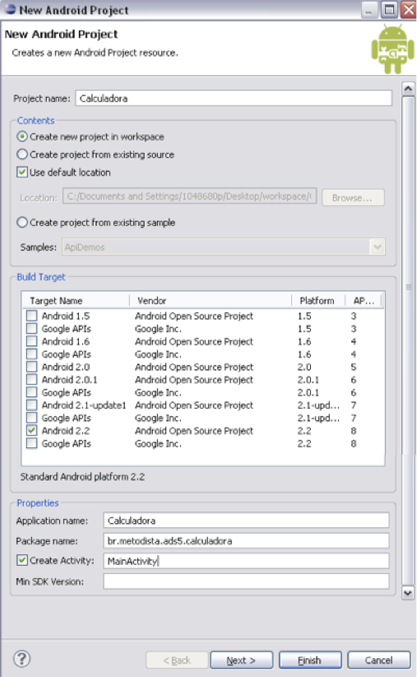Select Create project from existing sample
This screenshot has width=417, height=677.
point(22,222)
